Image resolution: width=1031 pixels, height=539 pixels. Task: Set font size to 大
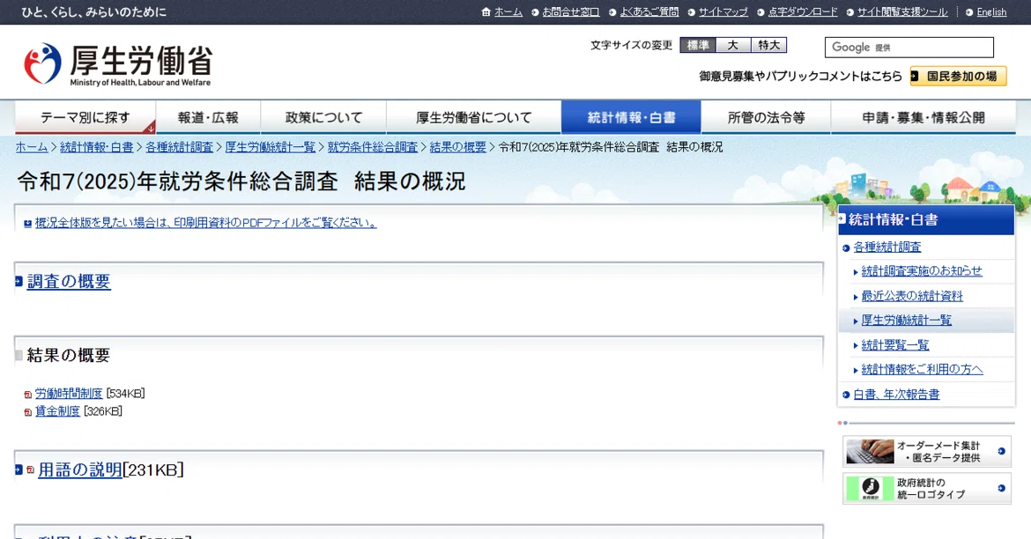pos(733,45)
